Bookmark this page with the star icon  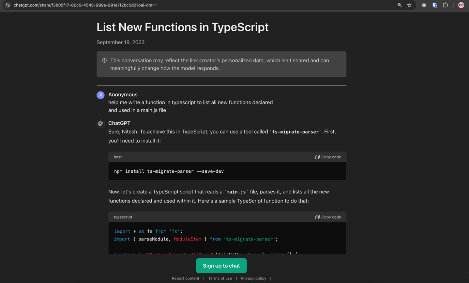pos(409,5)
